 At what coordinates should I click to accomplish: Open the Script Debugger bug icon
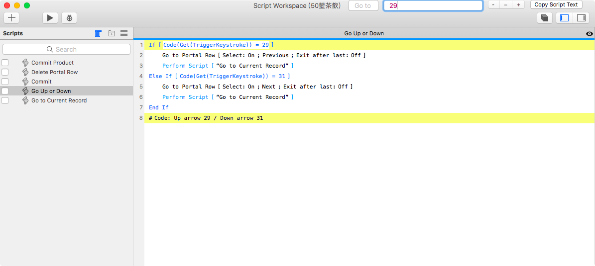(x=69, y=18)
